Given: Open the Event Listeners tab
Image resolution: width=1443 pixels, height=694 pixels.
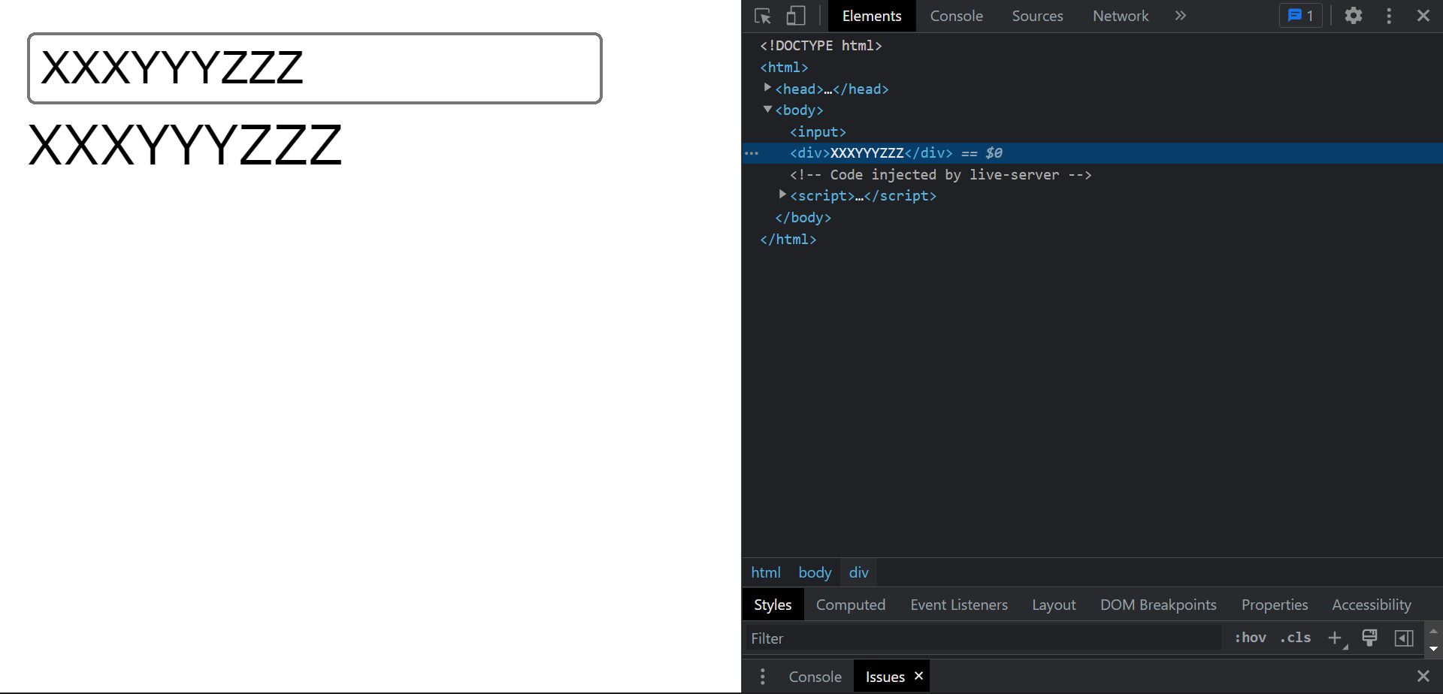Looking at the screenshot, I should [x=959, y=605].
